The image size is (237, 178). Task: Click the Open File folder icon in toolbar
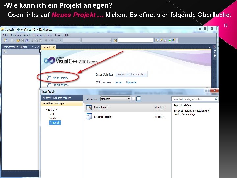18,40
